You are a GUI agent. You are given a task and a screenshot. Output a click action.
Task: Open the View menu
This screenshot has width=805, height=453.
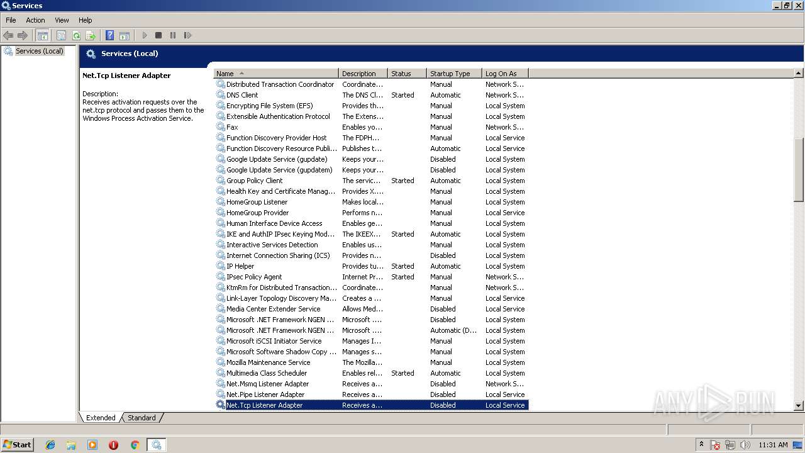[62, 20]
